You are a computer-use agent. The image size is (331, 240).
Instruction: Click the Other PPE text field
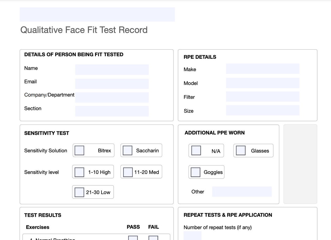(242, 191)
